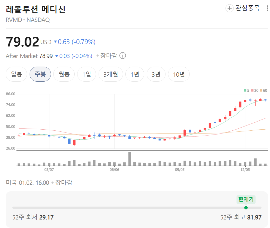Click the green 5-period moving average legend
Screen dimensions: 270x228
tap(247, 91)
